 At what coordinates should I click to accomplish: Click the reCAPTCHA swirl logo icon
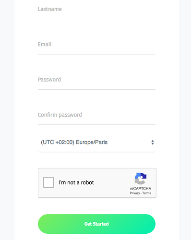pos(141,179)
